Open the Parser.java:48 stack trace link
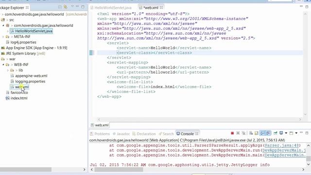Screen dimensions: 311x175 coord(282,145)
